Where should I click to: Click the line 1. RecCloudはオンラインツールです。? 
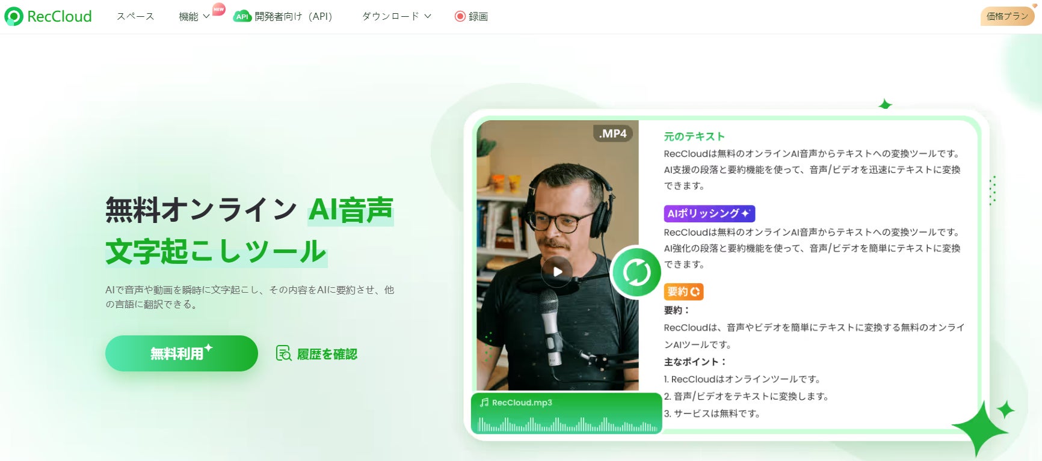(x=742, y=379)
